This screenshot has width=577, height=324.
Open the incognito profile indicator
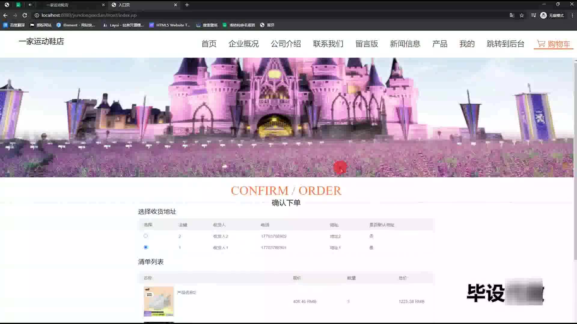tap(552, 15)
